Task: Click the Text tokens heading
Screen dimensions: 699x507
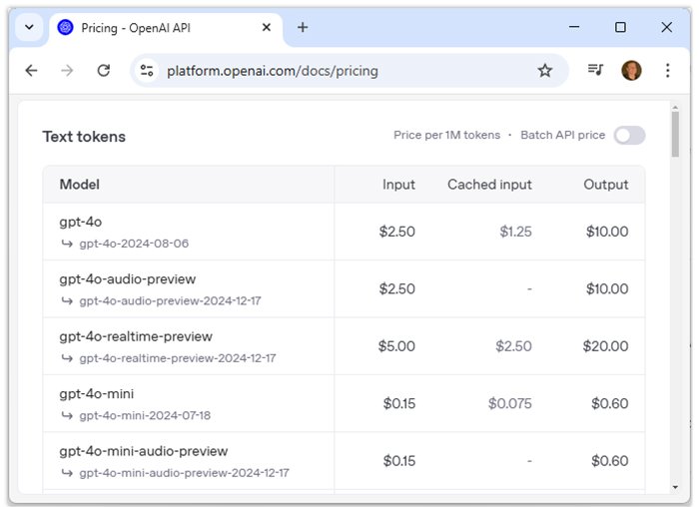Action: (x=84, y=137)
